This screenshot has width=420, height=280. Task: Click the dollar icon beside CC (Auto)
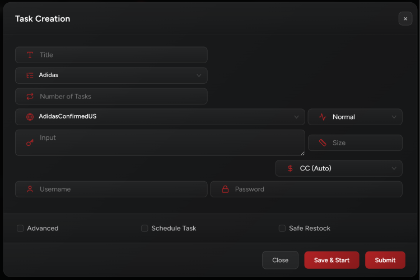coord(290,168)
